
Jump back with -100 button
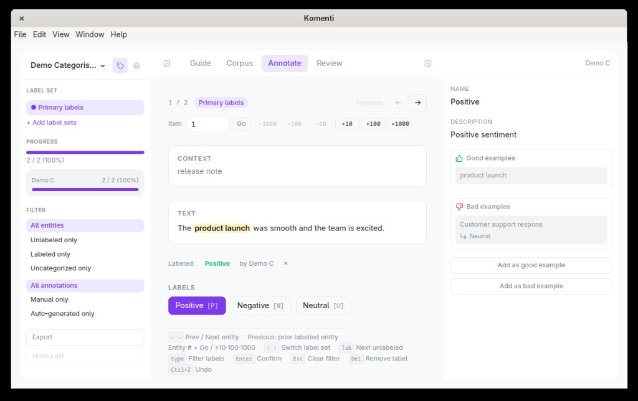[x=295, y=124]
